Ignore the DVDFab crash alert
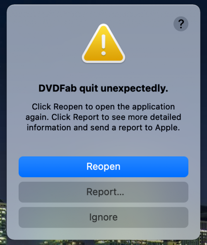Image resolution: width=207 pixels, height=245 pixels. 103,217
